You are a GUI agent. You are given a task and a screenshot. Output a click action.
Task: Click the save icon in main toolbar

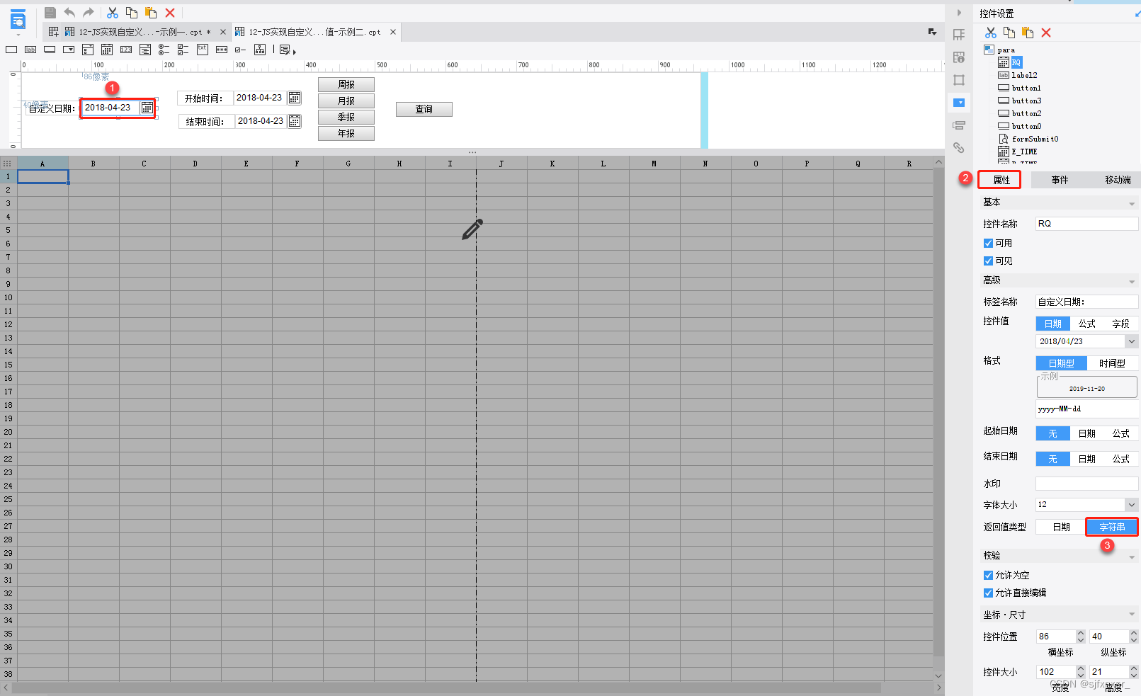[x=50, y=12]
